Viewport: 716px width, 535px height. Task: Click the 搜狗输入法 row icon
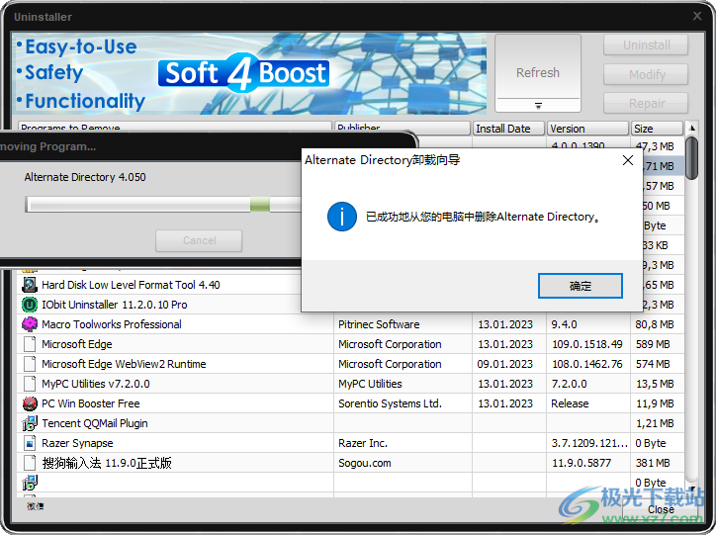(30, 463)
